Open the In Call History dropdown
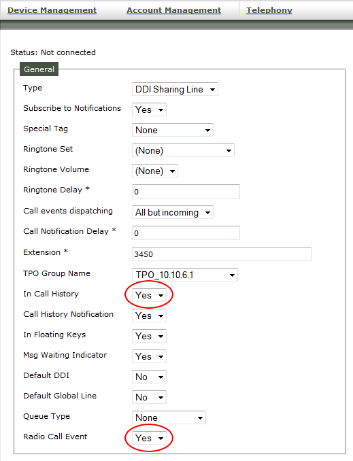 [149, 295]
